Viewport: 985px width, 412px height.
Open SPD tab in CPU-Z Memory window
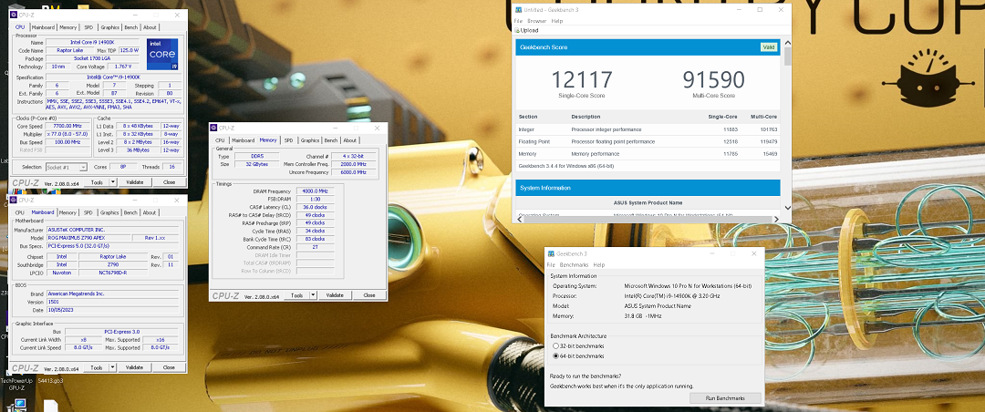[x=288, y=140]
